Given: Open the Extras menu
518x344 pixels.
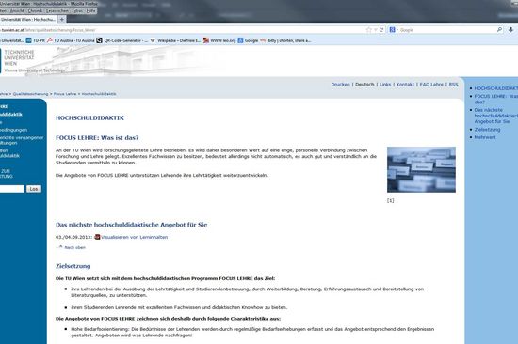Looking at the screenshot, I should pos(77,11).
